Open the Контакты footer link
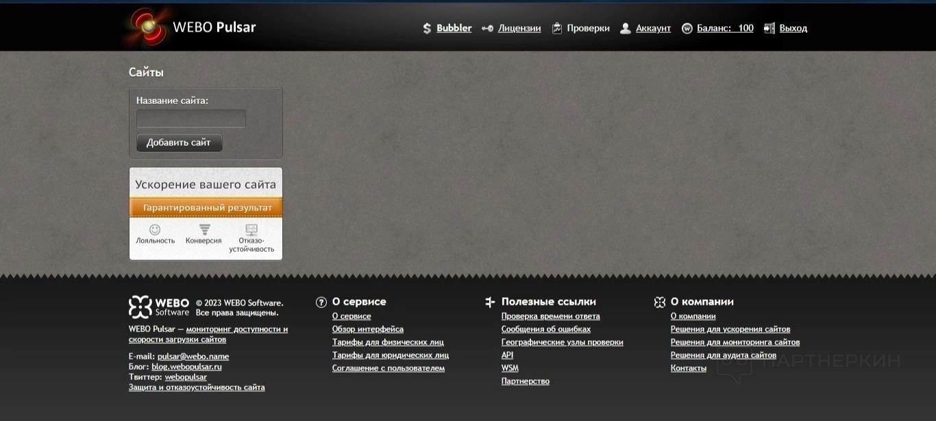 pos(689,368)
